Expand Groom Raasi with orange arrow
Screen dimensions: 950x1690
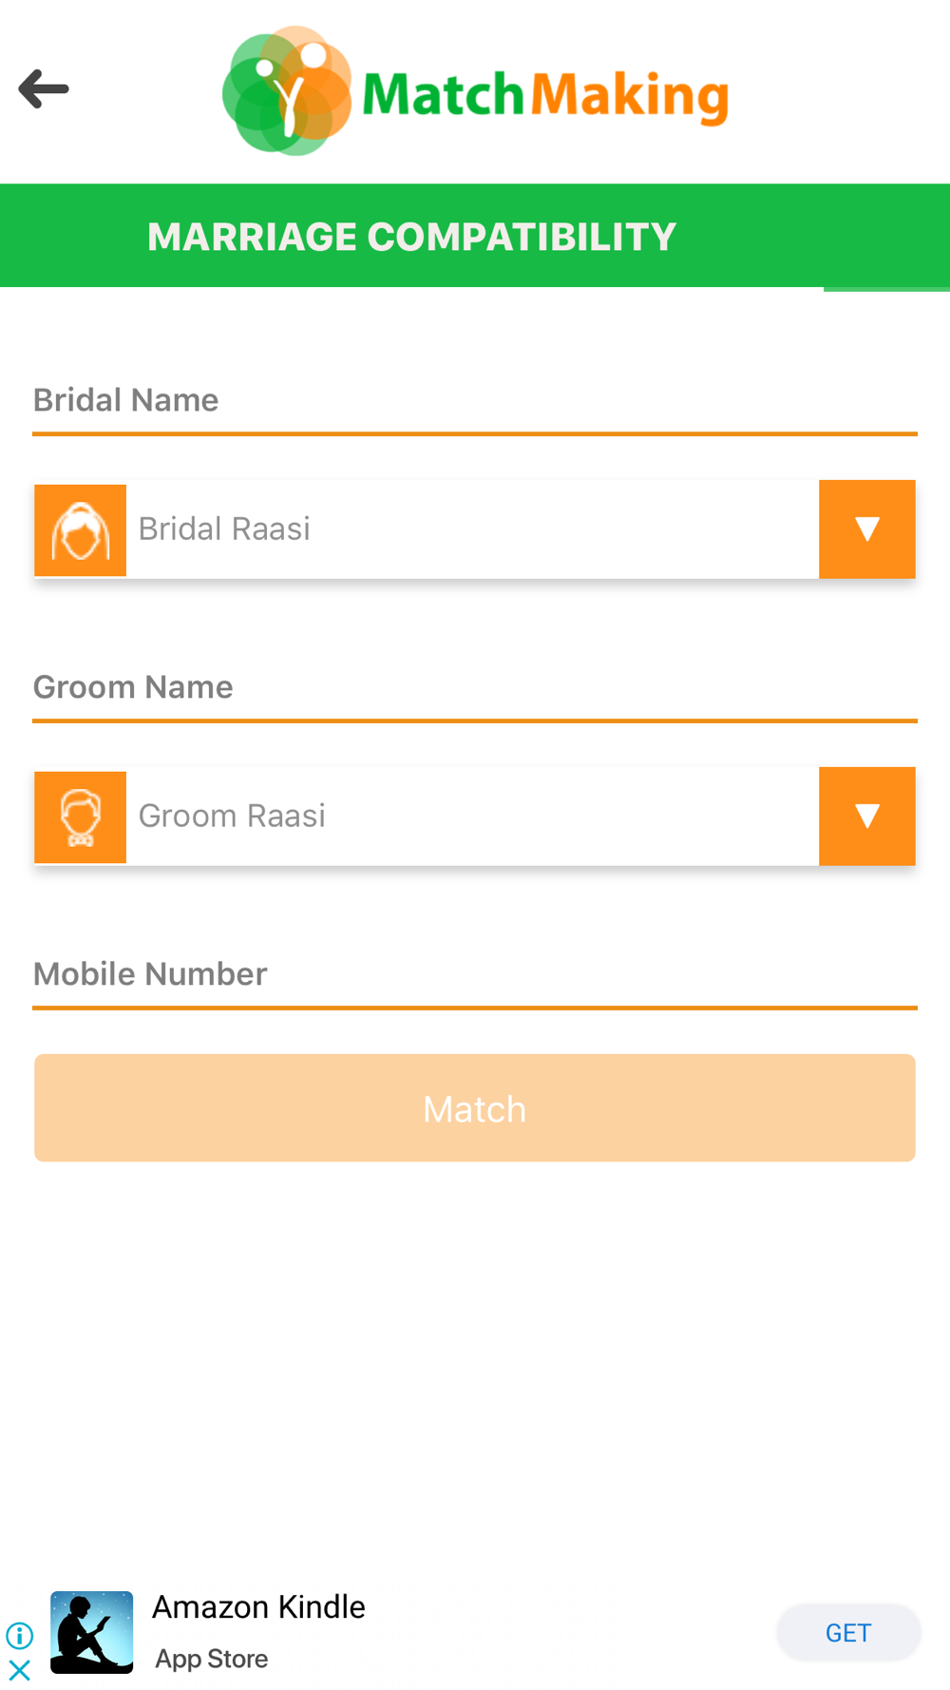pos(867,816)
